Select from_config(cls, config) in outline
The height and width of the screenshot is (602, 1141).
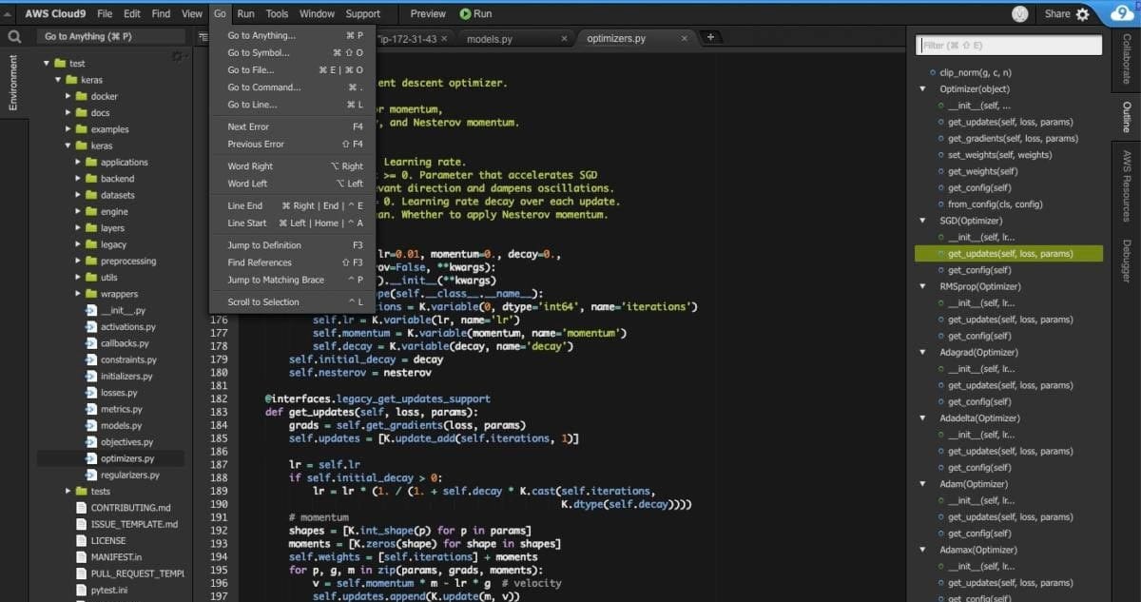996,204
